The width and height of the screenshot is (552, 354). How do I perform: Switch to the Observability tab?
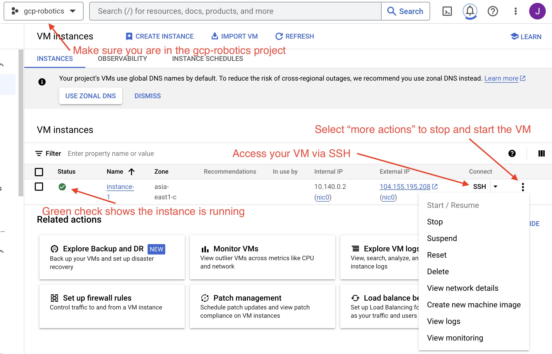[x=122, y=59]
